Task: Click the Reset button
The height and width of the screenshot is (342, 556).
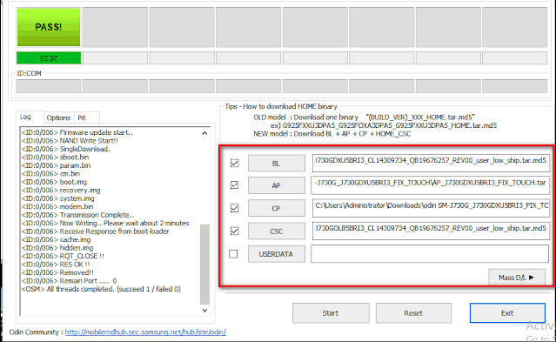Action: pos(413,313)
